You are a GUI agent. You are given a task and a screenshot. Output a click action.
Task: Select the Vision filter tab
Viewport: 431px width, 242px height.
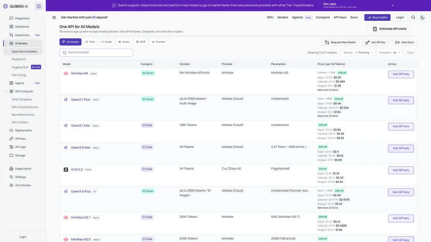pos(124,42)
